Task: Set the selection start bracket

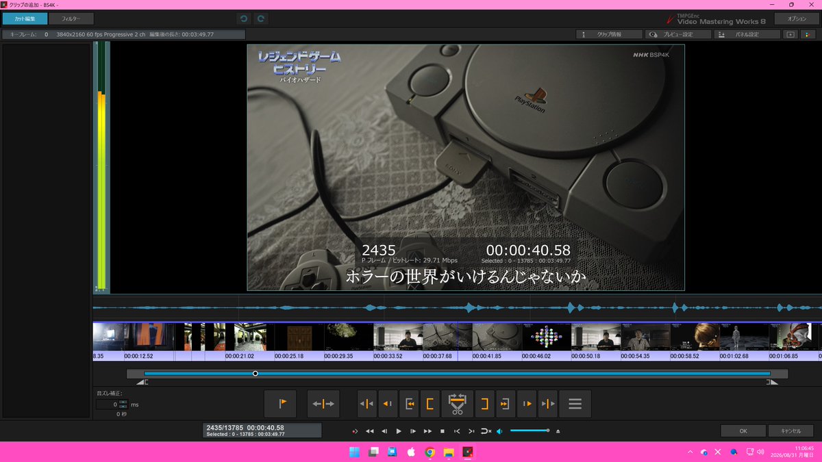Action: (429, 404)
